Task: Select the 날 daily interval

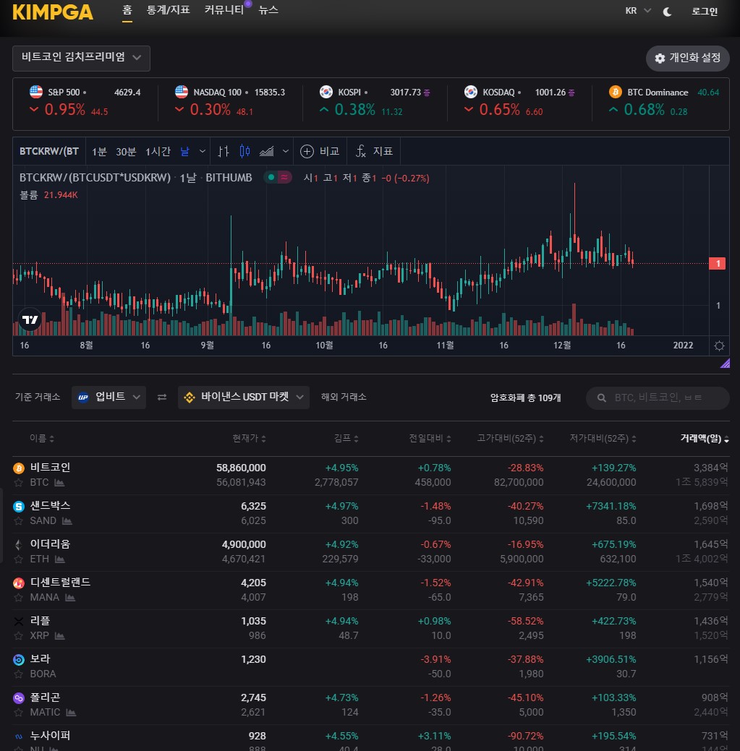Action: 184,152
